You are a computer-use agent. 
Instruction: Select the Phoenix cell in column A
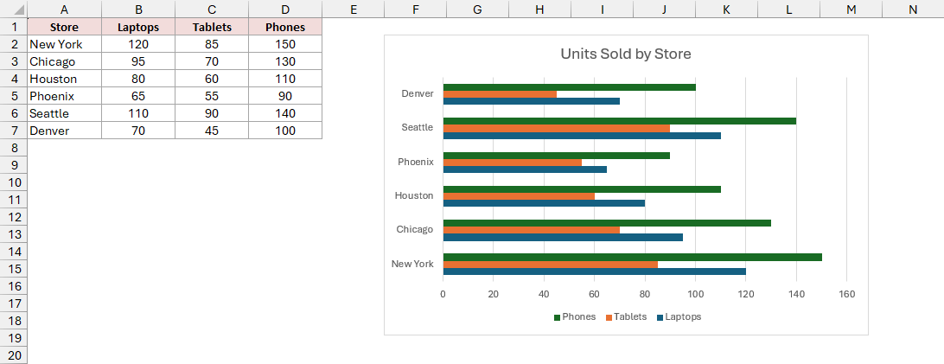(x=65, y=96)
